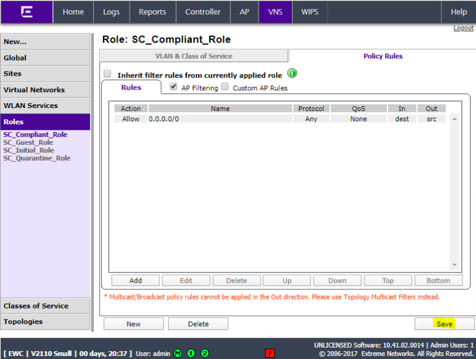Click the Name column header
Screen dimensions: 476x359
220,109
